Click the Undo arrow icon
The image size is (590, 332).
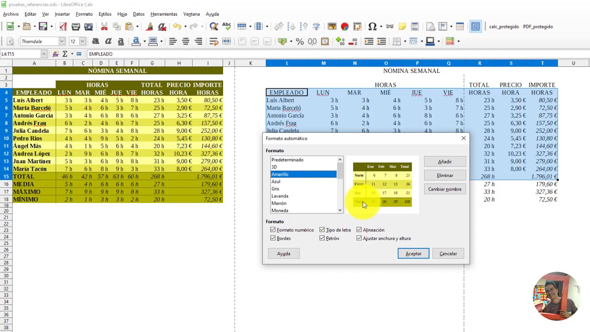pyautogui.click(x=177, y=27)
